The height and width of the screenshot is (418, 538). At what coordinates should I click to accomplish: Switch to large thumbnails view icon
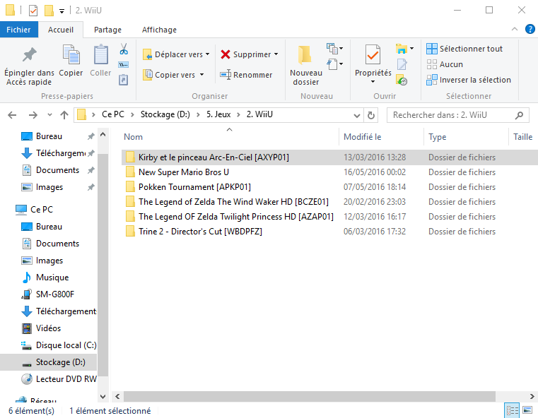point(527,410)
